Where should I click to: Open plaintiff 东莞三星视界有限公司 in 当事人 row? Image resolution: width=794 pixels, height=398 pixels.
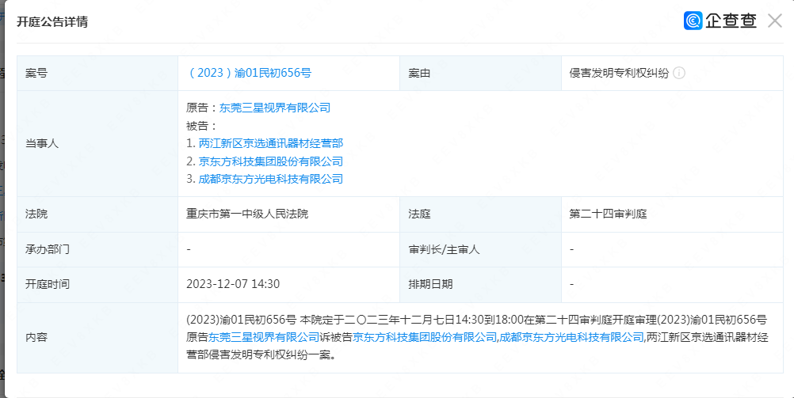(x=275, y=108)
